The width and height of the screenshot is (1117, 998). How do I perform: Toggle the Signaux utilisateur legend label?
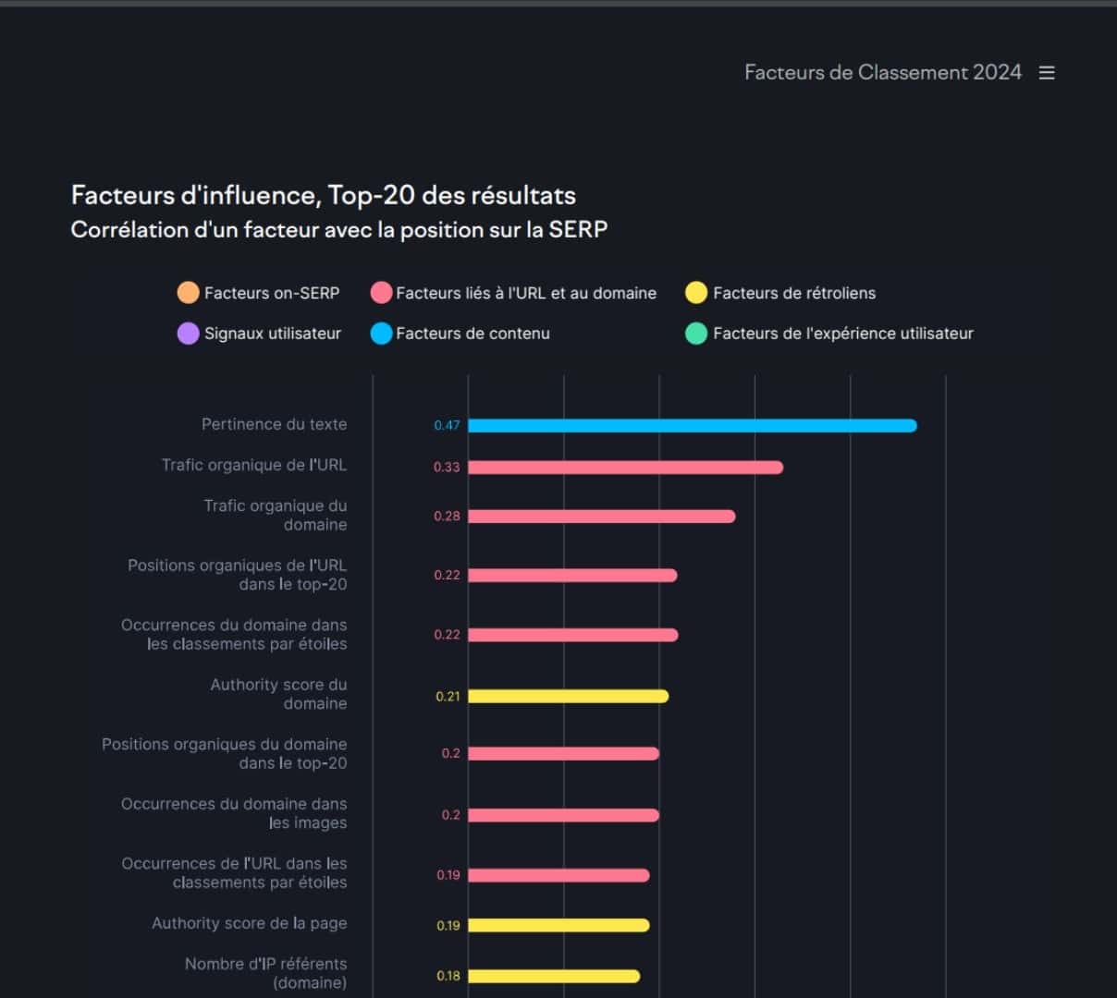click(x=272, y=334)
